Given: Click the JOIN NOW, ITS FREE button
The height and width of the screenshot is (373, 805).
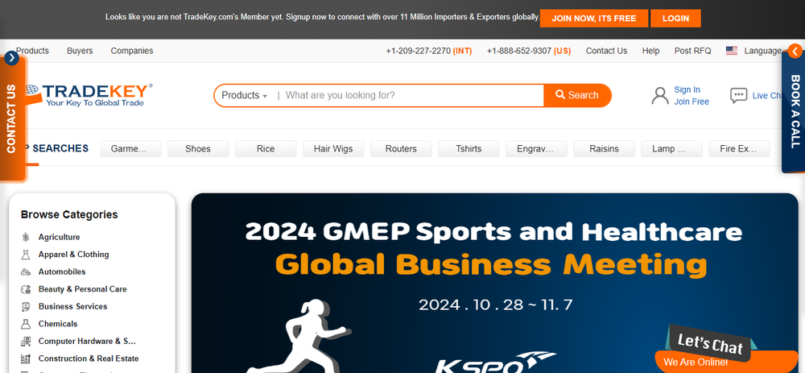Looking at the screenshot, I should pyautogui.click(x=593, y=19).
